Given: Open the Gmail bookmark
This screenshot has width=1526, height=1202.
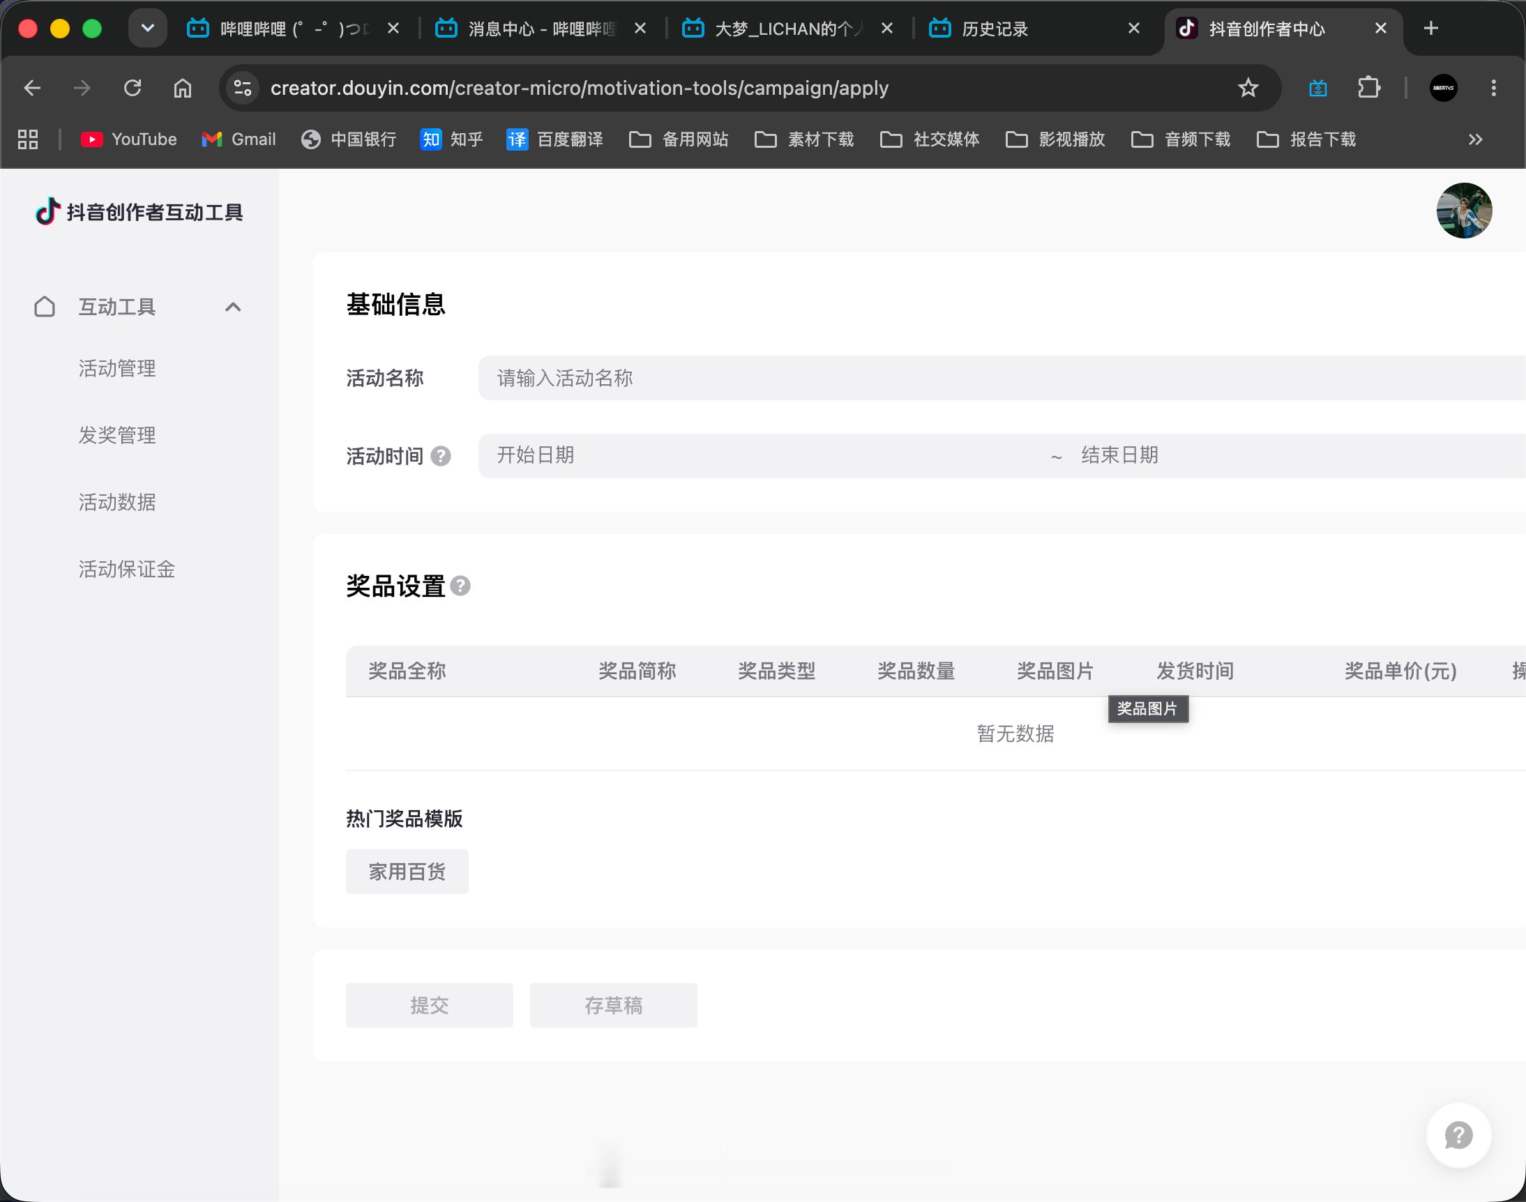Looking at the screenshot, I should pyautogui.click(x=239, y=139).
